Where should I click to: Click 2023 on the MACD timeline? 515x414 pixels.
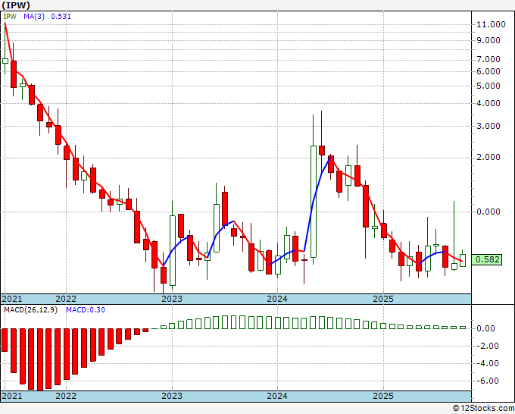pyautogui.click(x=172, y=396)
